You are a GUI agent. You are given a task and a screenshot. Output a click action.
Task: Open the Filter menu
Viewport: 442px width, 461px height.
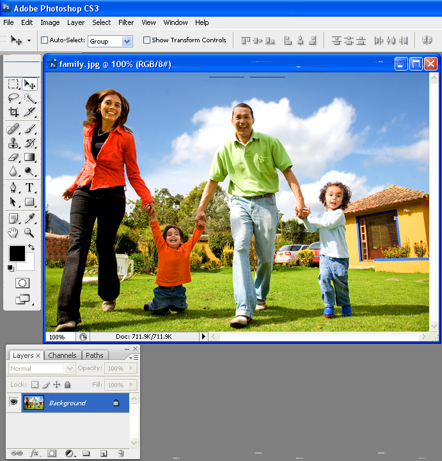(126, 22)
